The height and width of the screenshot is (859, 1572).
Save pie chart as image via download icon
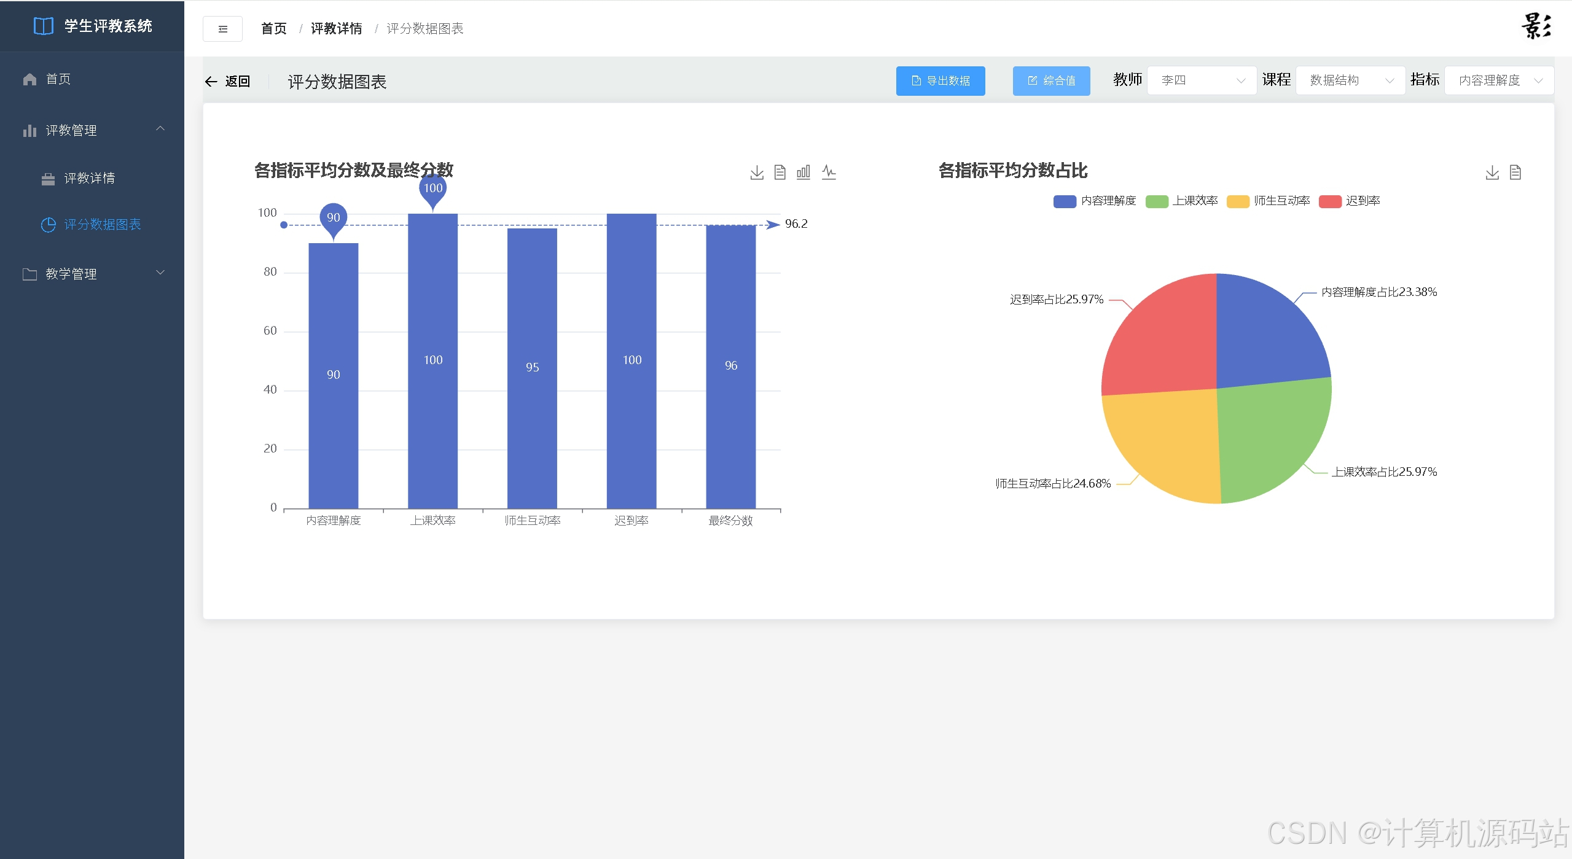point(1492,172)
